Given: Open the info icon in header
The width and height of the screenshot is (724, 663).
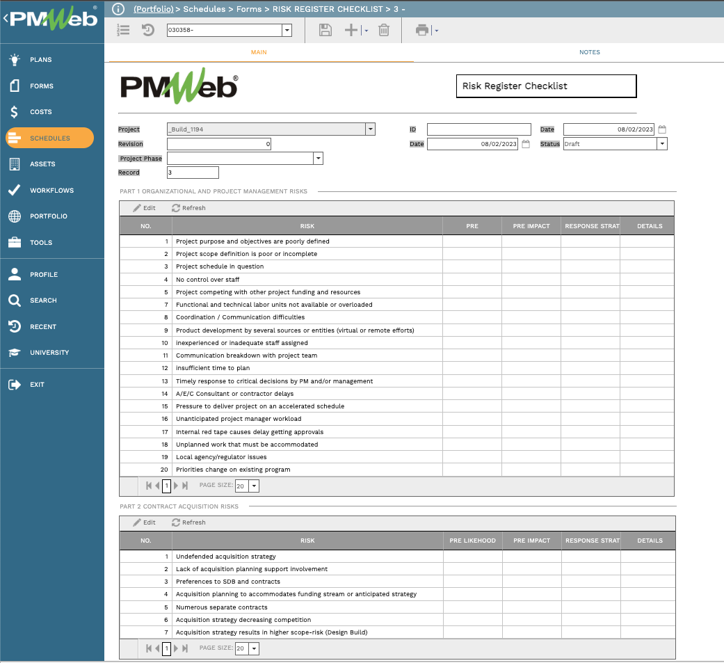Looking at the screenshot, I should pyautogui.click(x=118, y=9).
